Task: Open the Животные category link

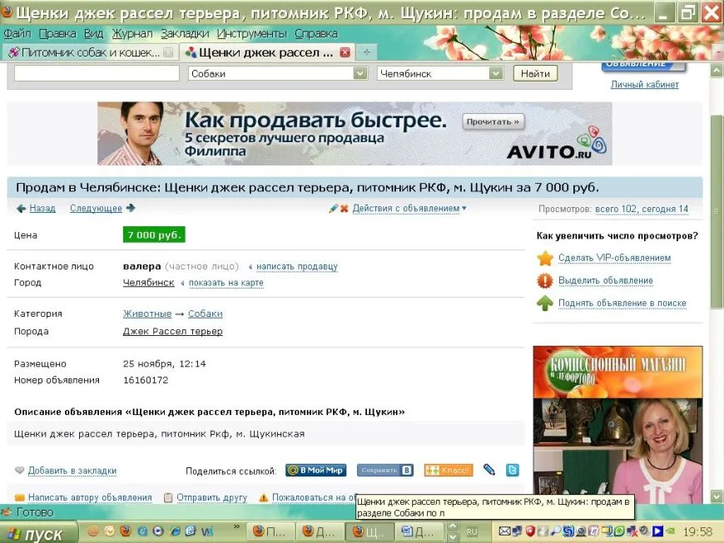Action: (147, 313)
